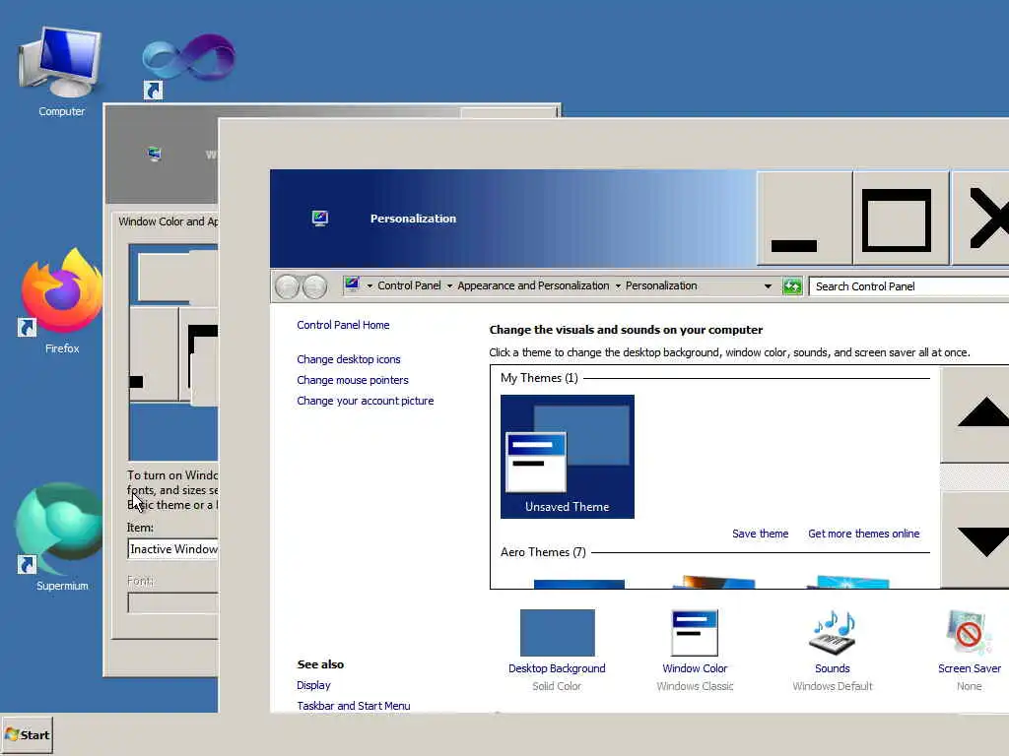
Task: Click the green refresh button
Action: 792,286
